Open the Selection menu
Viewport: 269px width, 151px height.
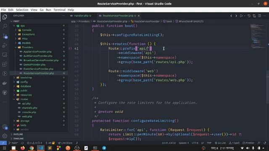[22, 10]
